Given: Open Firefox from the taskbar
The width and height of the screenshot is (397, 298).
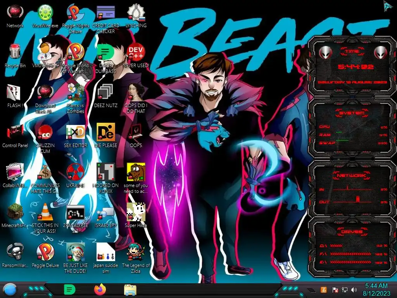Looking at the screenshot, I should tap(100, 289).
